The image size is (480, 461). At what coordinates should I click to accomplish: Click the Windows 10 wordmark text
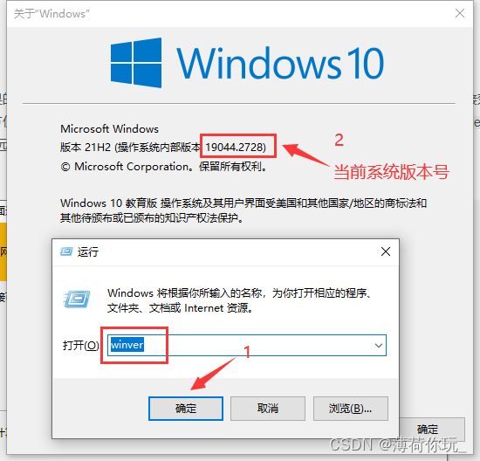pyautogui.click(x=280, y=63)
